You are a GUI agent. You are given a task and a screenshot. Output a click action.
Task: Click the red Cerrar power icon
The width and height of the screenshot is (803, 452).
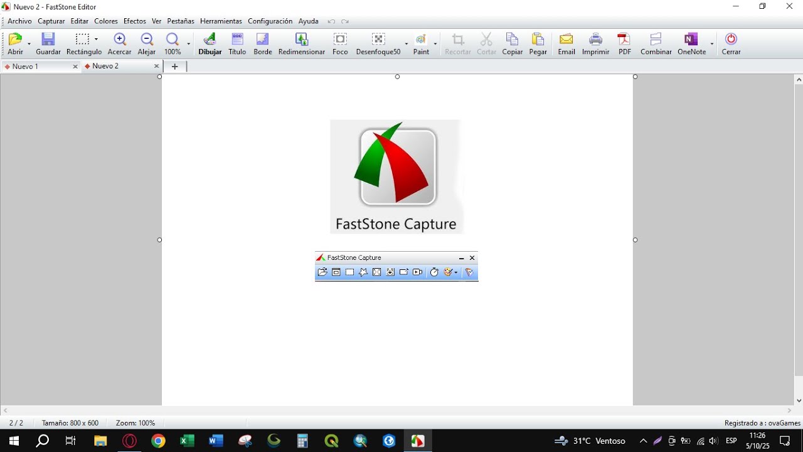pos(731,44)
